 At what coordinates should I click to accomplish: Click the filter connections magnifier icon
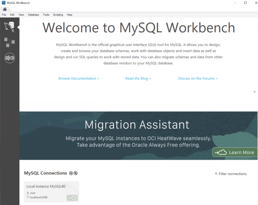point(216,173)
